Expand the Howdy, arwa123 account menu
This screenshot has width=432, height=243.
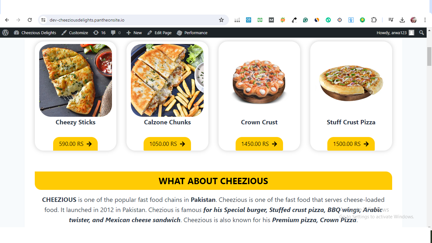[395, 33]
